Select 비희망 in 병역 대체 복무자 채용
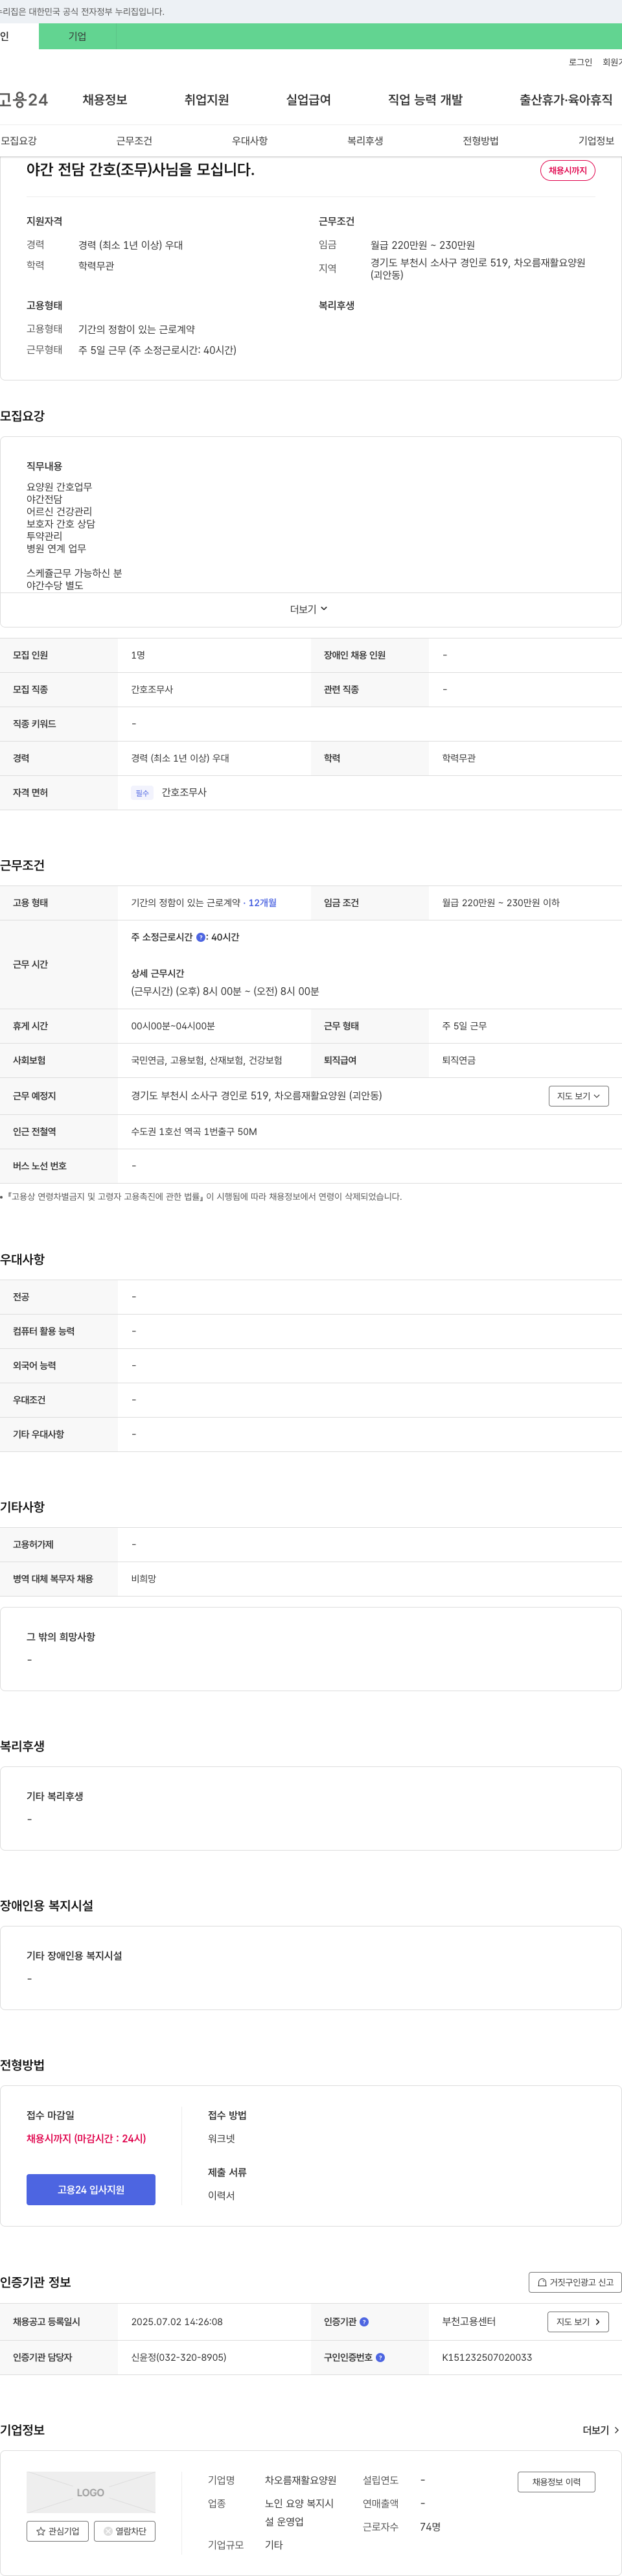The height and width of the screenshot is (2576, 622). click(144, 1579)
